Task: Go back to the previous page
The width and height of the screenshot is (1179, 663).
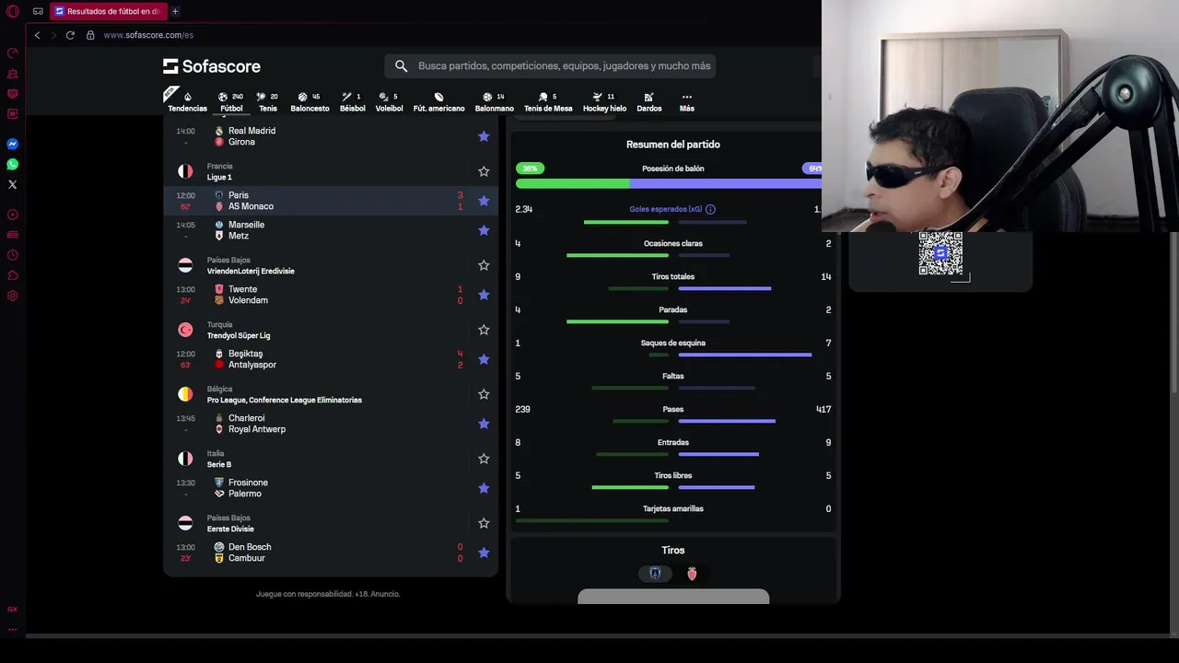Action: 37,35
